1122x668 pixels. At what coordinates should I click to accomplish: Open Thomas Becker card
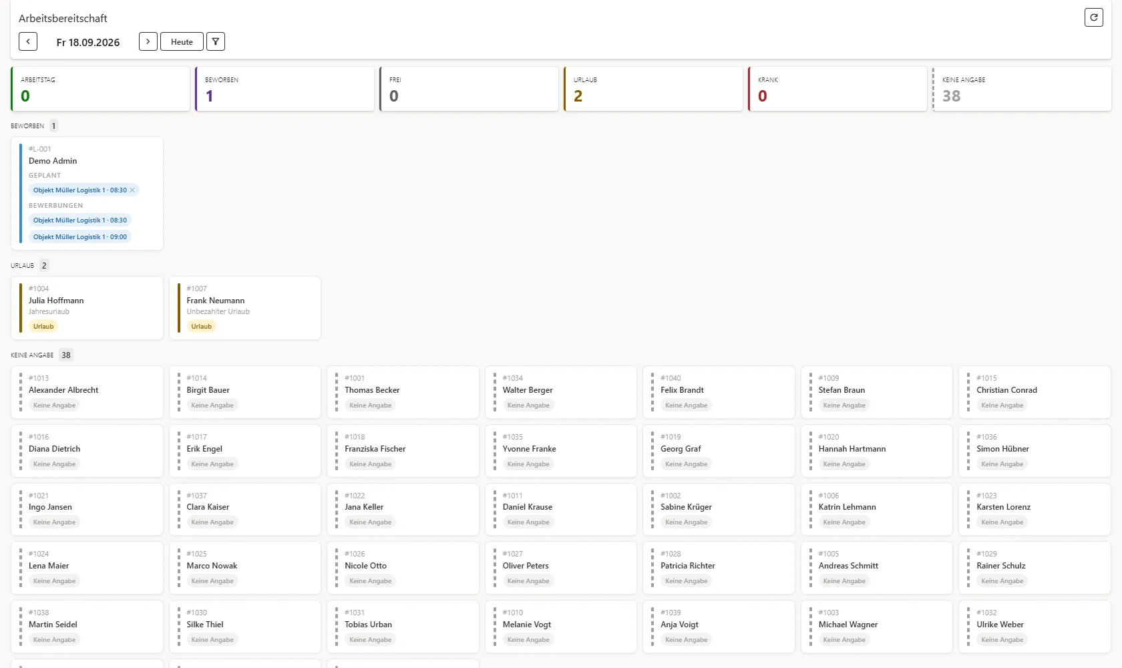coord(403,392)
